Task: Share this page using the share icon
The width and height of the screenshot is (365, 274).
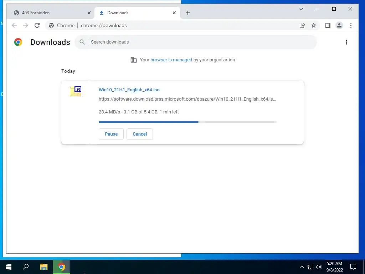Action: pos(302,25)
